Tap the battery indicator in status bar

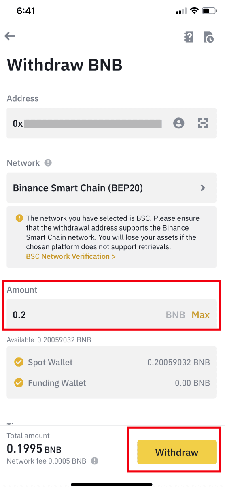pos(209,11)
